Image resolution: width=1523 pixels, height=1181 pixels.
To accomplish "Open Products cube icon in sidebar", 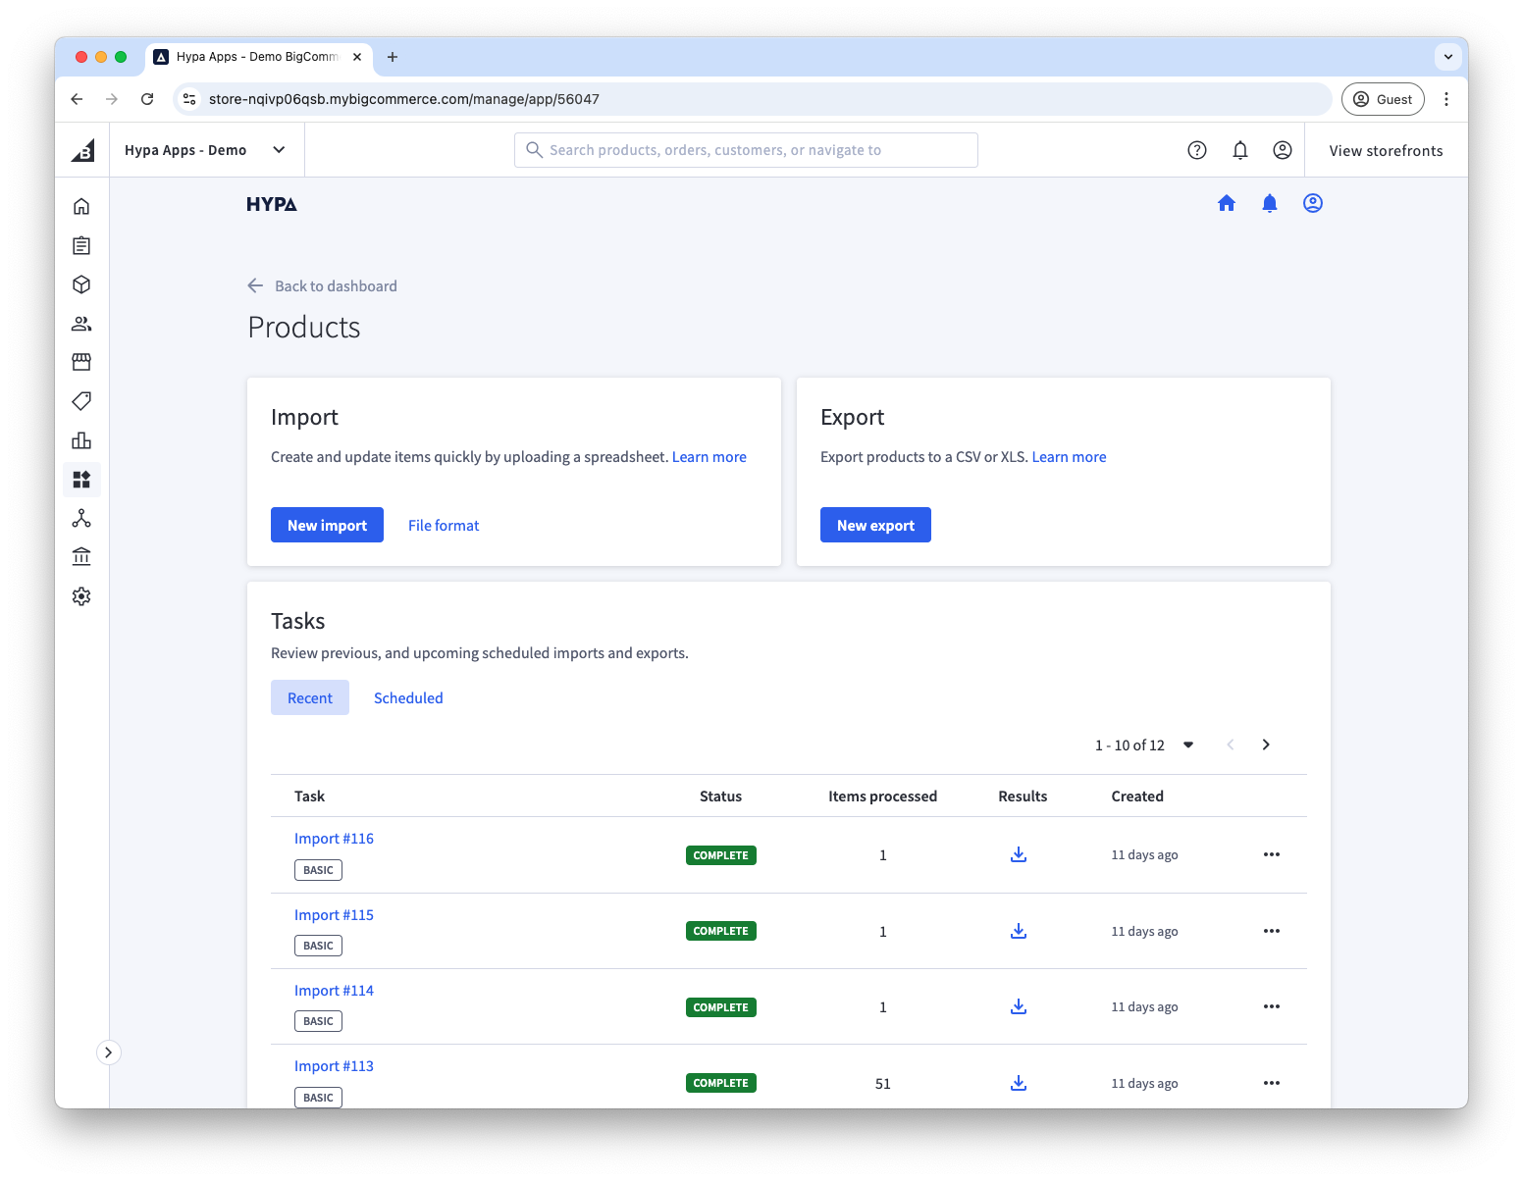I will coord(81,284).
